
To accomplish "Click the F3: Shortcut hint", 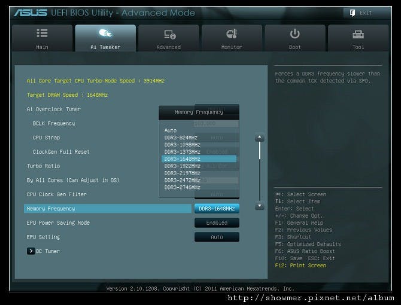I will [293, 237].
